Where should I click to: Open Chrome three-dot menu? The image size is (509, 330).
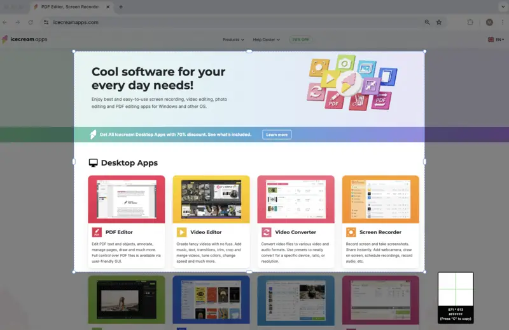503,22
